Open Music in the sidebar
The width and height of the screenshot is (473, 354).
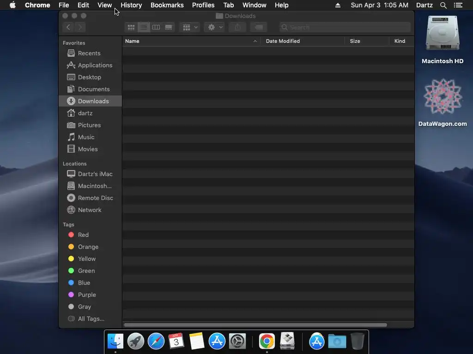(90, 137)
